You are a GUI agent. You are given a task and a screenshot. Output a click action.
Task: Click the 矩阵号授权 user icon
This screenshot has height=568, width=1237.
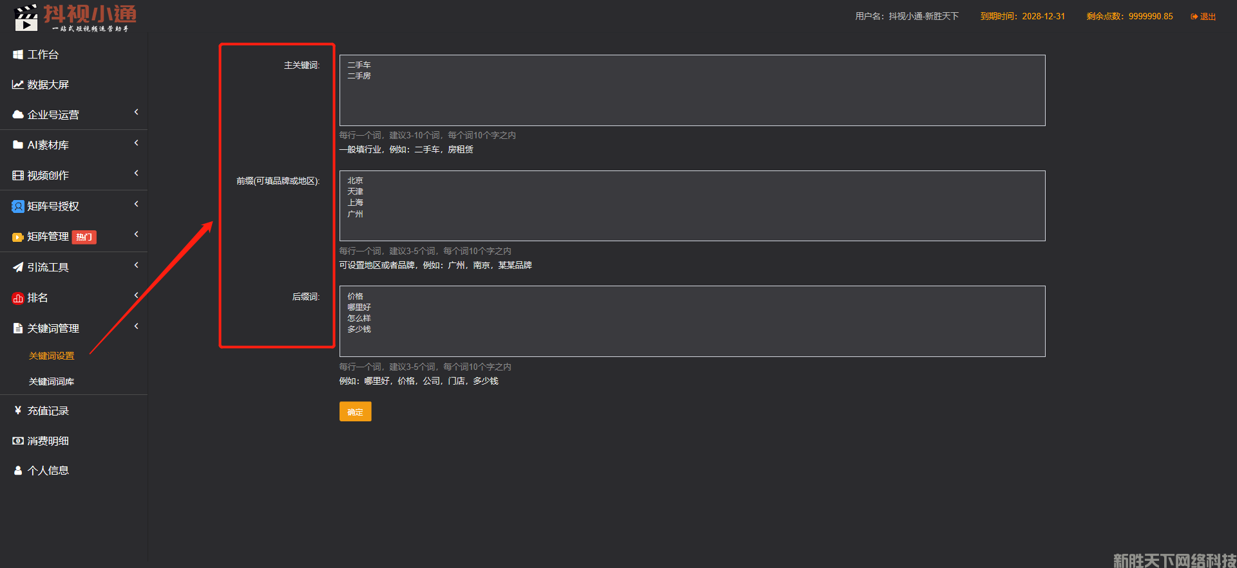18,206
